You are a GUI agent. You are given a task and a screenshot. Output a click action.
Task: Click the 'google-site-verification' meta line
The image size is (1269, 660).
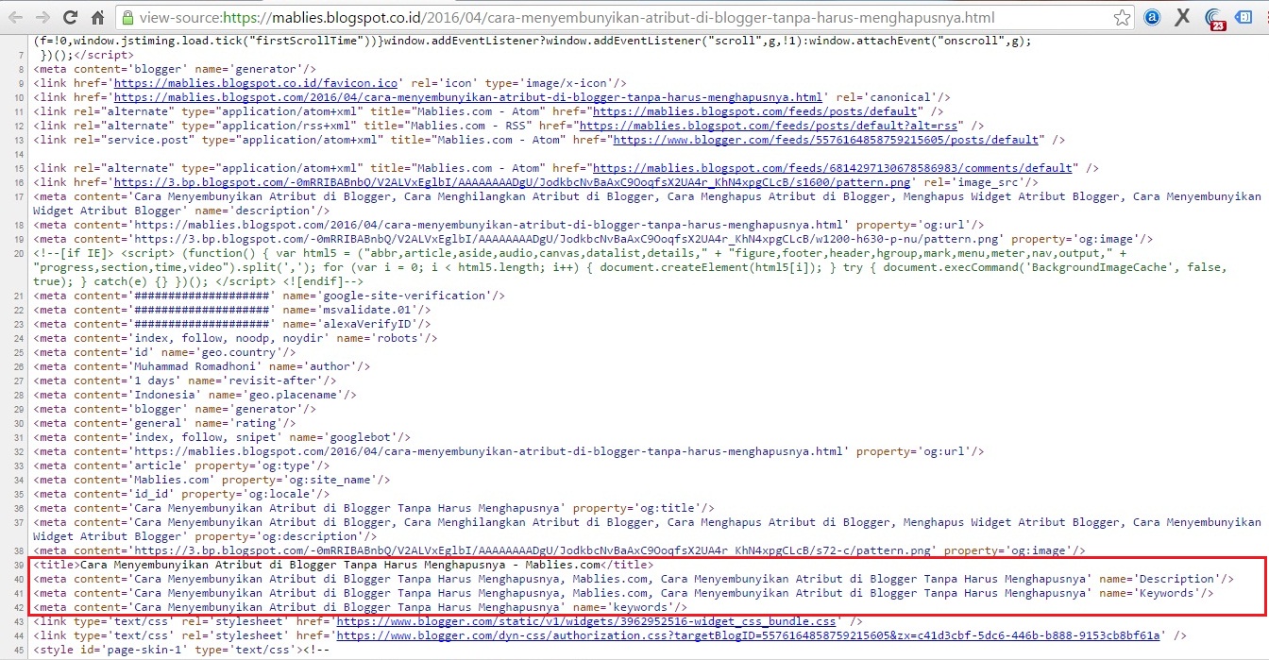[x=269, y=296]
